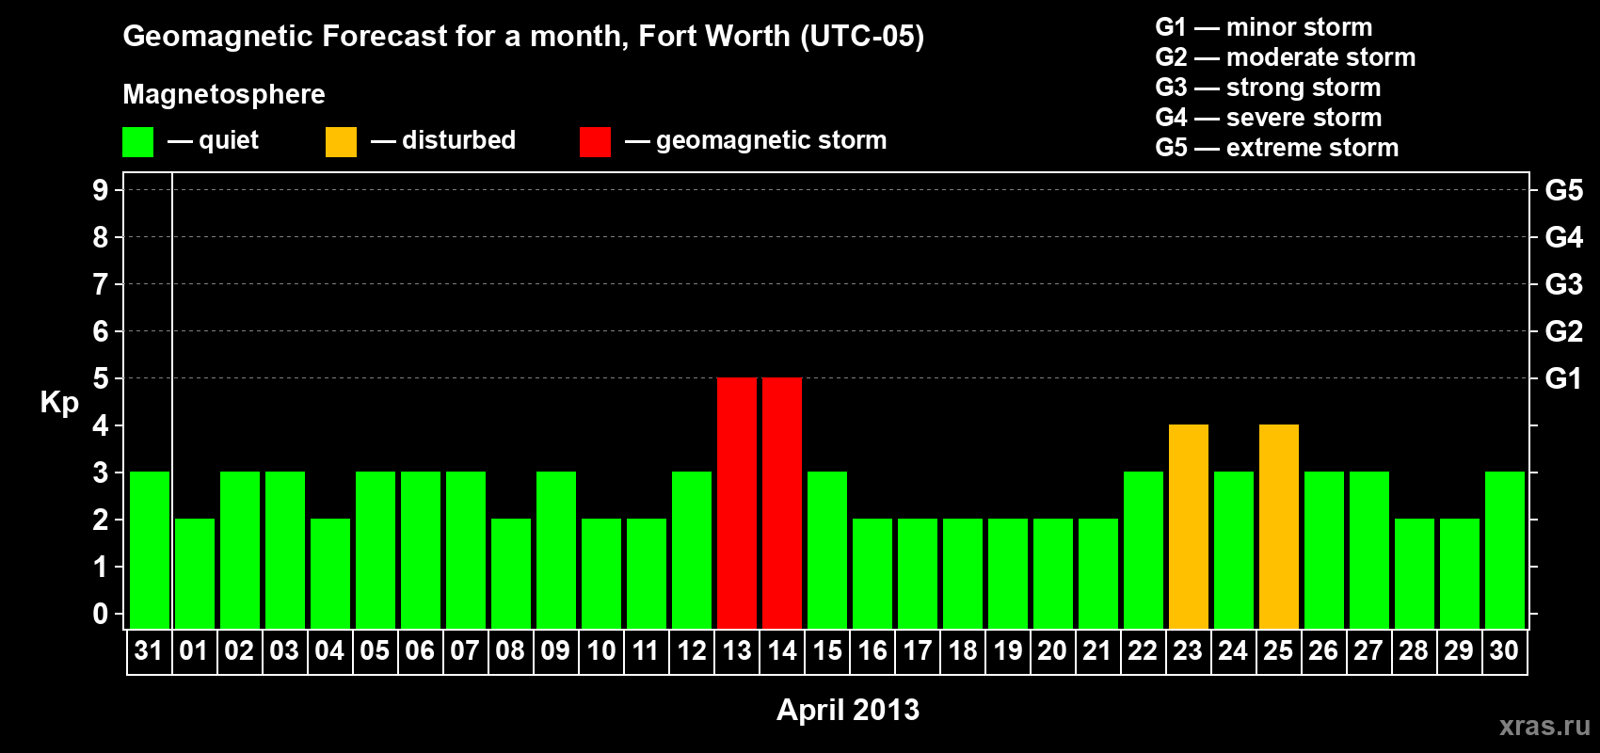Click the 'G3 — strong storm' legend line
The height and width of the screenshot is (753, 1600).
[1268, 88]
